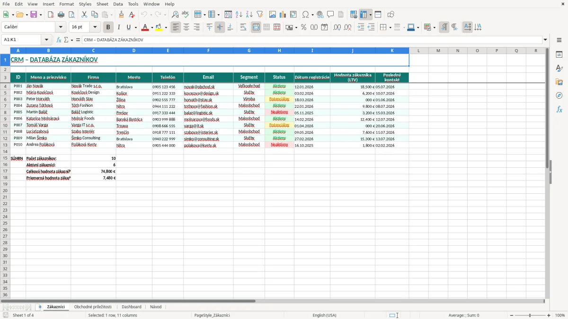Cut the selected cells
This screenshot has height=319, width=568.
click(x=84, y=15)
